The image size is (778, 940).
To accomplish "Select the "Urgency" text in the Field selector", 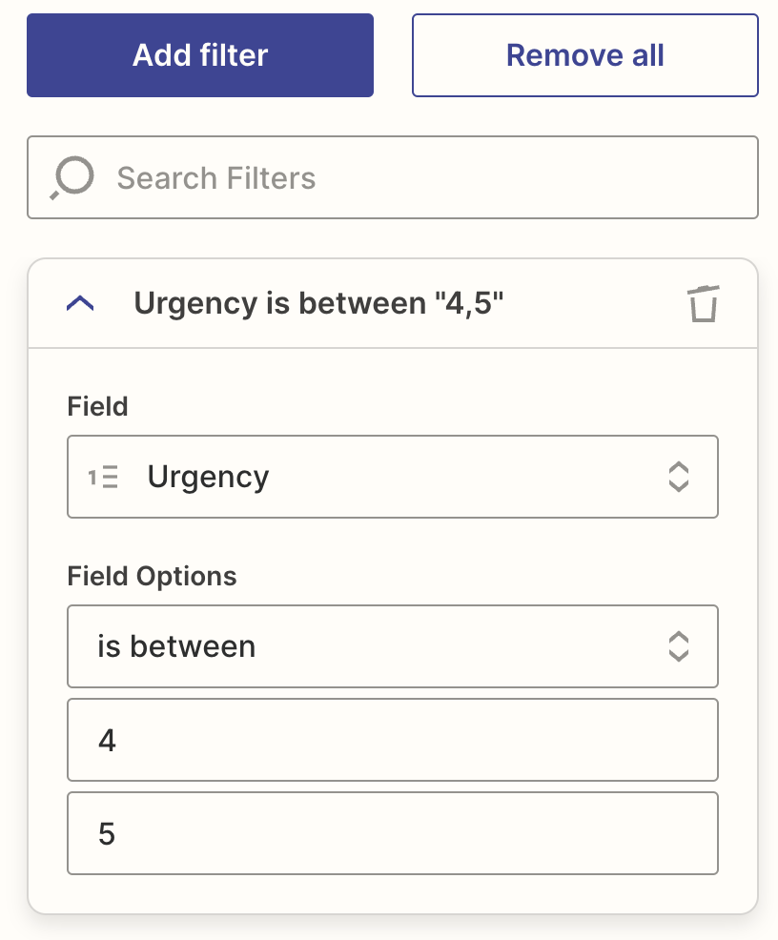I will tap(208, 477).
